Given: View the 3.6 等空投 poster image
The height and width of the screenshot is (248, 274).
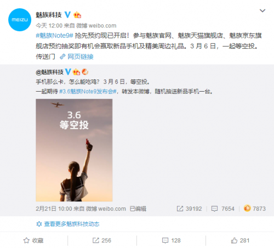Looking at the screenshot, I should pyautogui.click(x=74, y=150).
